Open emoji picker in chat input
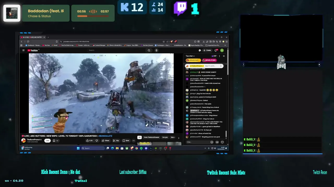The width and height of the screenshot is (334, 187). click(212, 142)
